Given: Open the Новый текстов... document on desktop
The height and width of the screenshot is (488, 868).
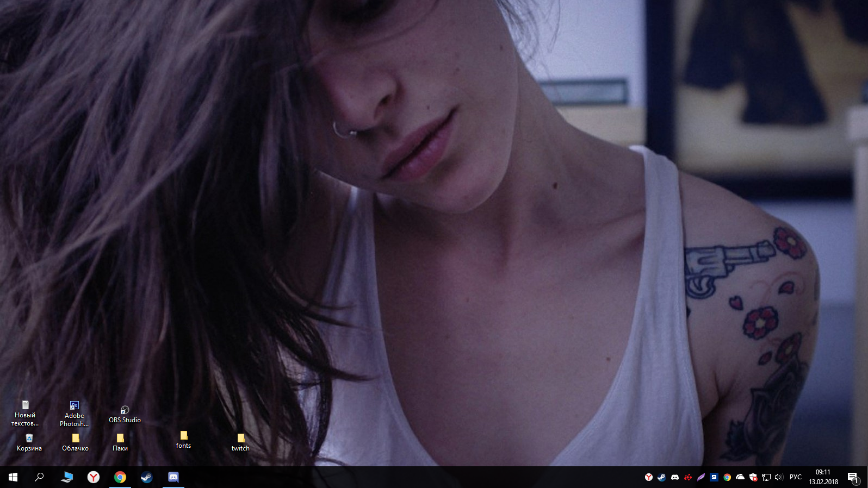Looking at the screenshot, I should point(25,414).
